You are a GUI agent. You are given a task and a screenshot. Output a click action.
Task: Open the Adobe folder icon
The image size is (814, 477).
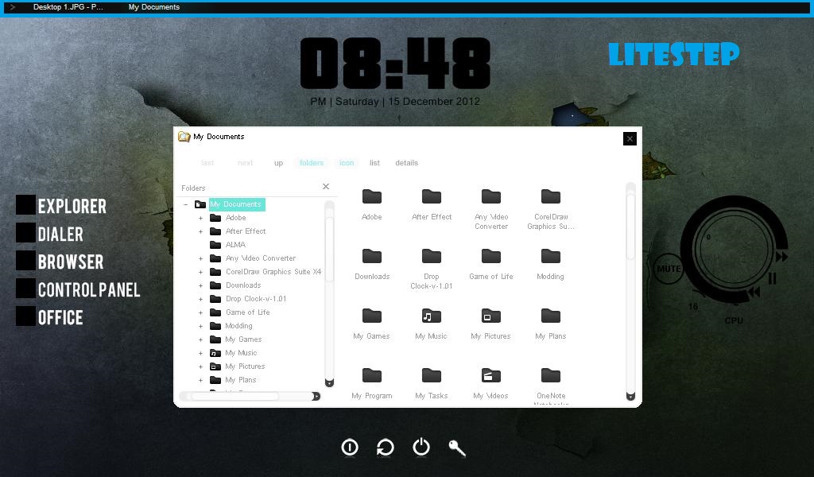[371, 195]
